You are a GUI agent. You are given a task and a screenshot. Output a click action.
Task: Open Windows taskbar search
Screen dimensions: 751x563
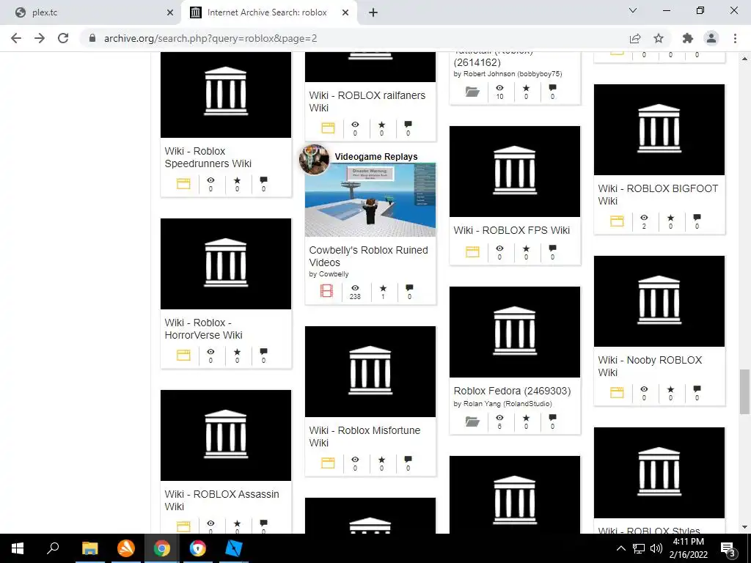coord(53,548)
